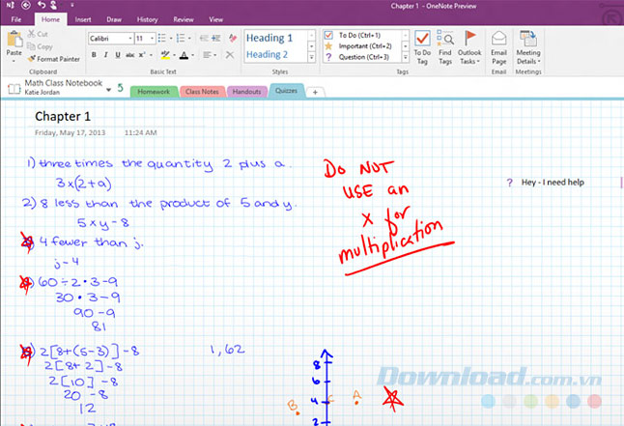
Task: Open the Paste options dropdown arrow
Action: (x=14, y=61)
